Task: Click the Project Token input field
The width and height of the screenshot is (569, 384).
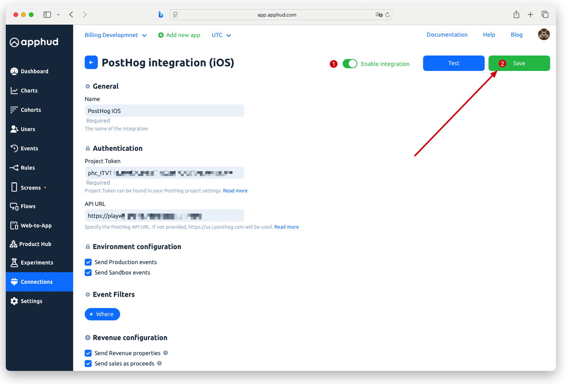Action: tap(164, 173)
